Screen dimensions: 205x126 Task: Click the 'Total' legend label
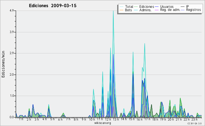click(x=129, y=6)
